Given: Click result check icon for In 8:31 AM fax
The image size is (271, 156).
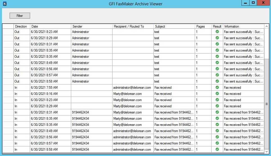Looking at the screenshot, I should 217,112.
